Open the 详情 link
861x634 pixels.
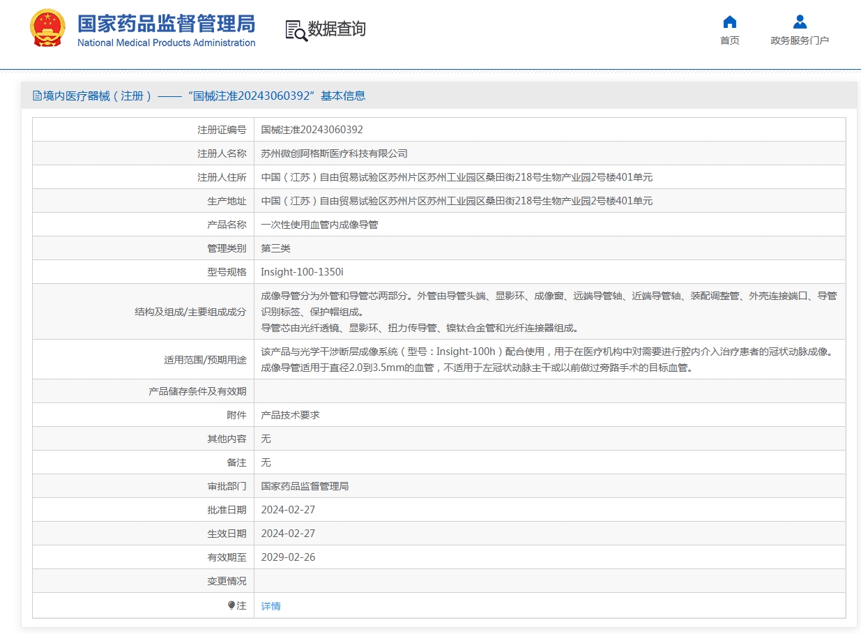(x=271, y=606)
